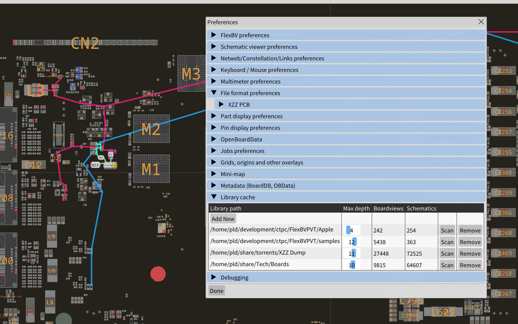518x324 pixels.
Task: Click the red circle marker on board
Action: click(158, 274)
